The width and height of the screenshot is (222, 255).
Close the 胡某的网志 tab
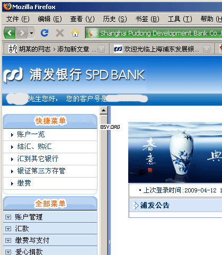tap(101, 49)
